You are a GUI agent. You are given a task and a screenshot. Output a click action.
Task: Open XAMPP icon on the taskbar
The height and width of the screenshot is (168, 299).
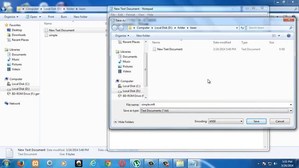point(36,163)
